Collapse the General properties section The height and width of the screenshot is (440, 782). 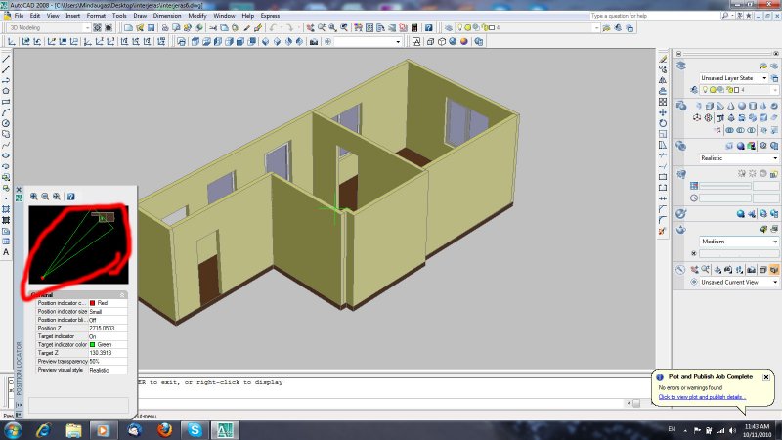(122, 294)
